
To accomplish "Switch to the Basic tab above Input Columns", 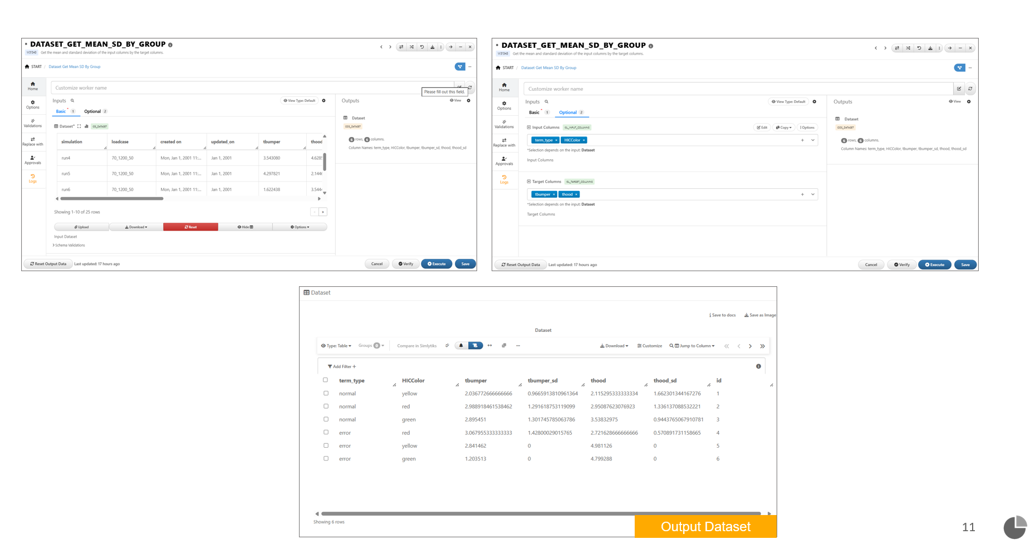I will pyautogui.click(x=534, y=112).
